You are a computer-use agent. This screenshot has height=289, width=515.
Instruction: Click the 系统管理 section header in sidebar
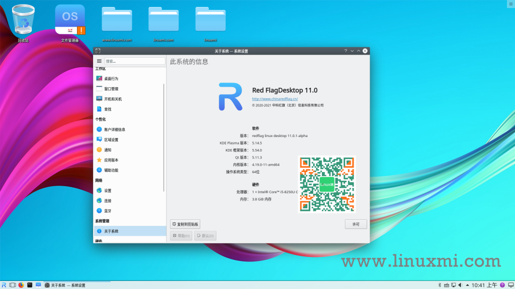(102, 221)
